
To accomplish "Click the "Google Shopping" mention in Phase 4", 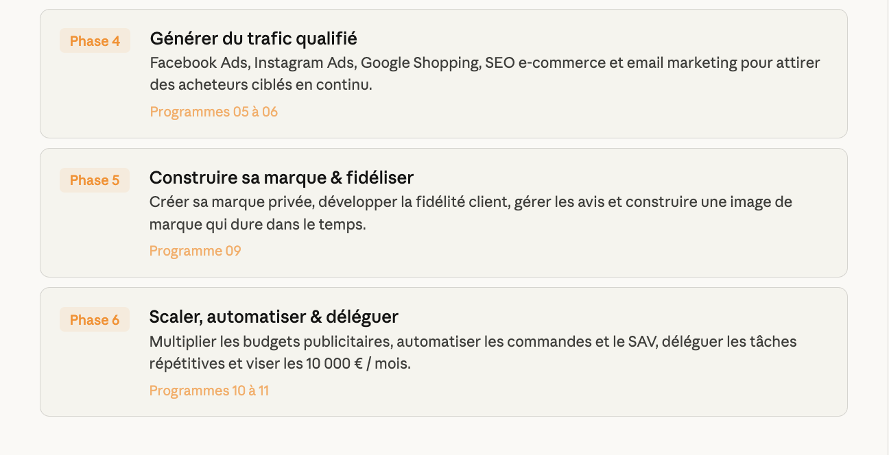I will [x=420, y=63].
